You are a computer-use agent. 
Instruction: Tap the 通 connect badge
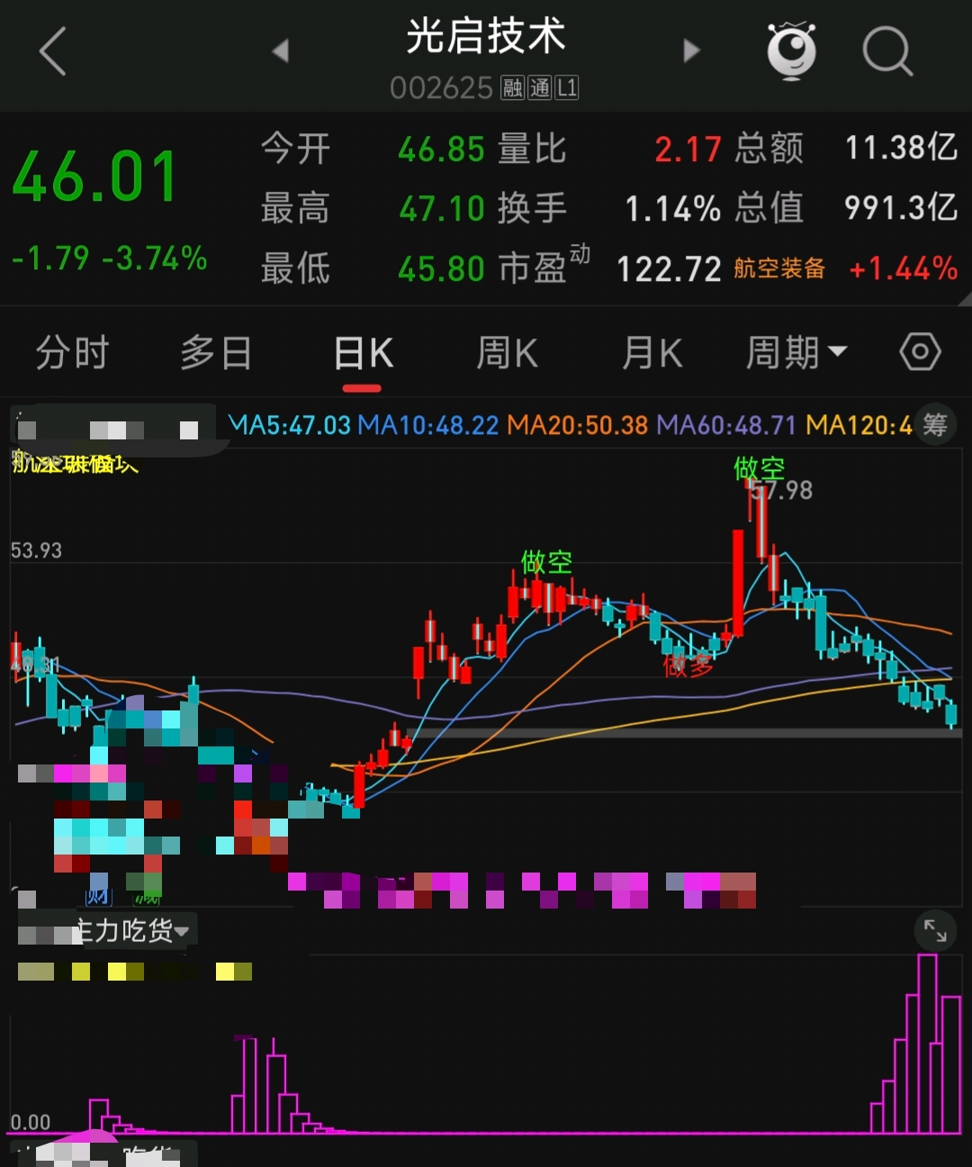click(x=539, y=88)
